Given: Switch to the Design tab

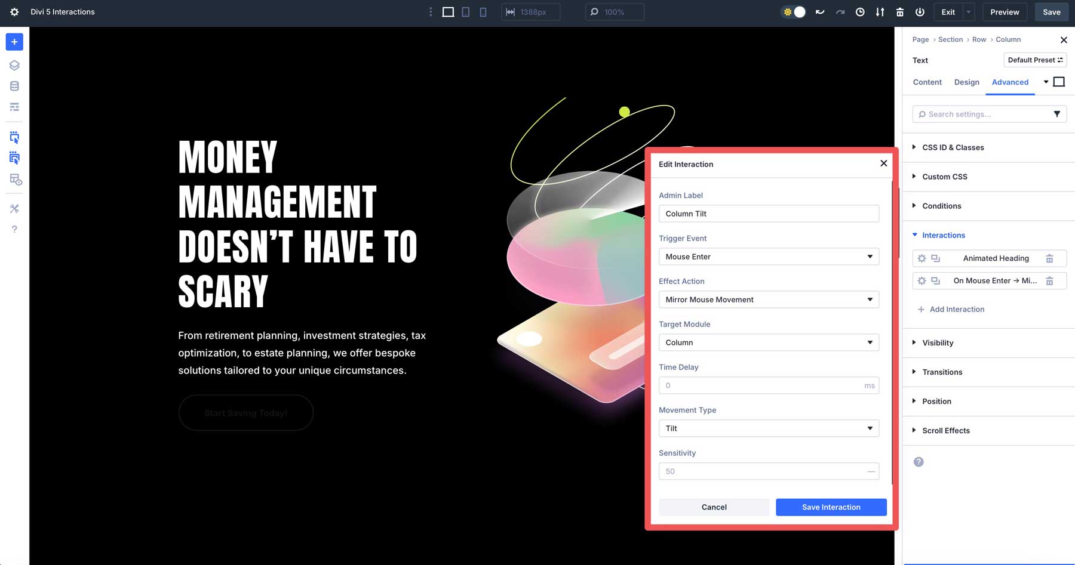Looking at the screenshot, I should coord(966,82).
